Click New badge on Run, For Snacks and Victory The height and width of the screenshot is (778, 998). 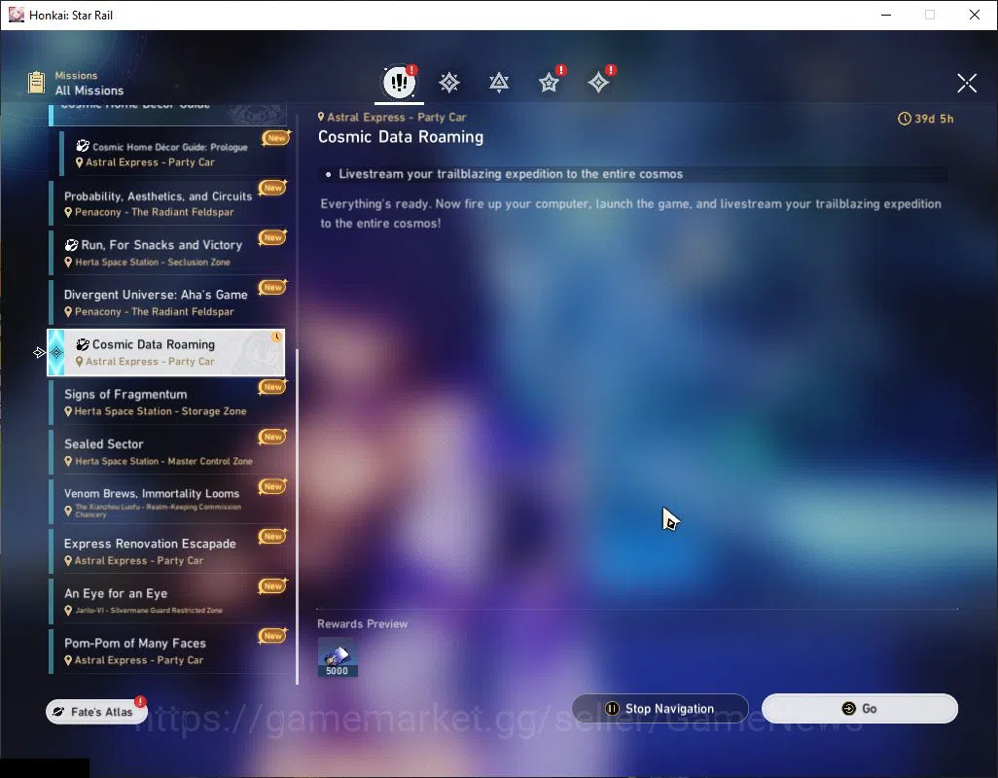click(273, 237)
